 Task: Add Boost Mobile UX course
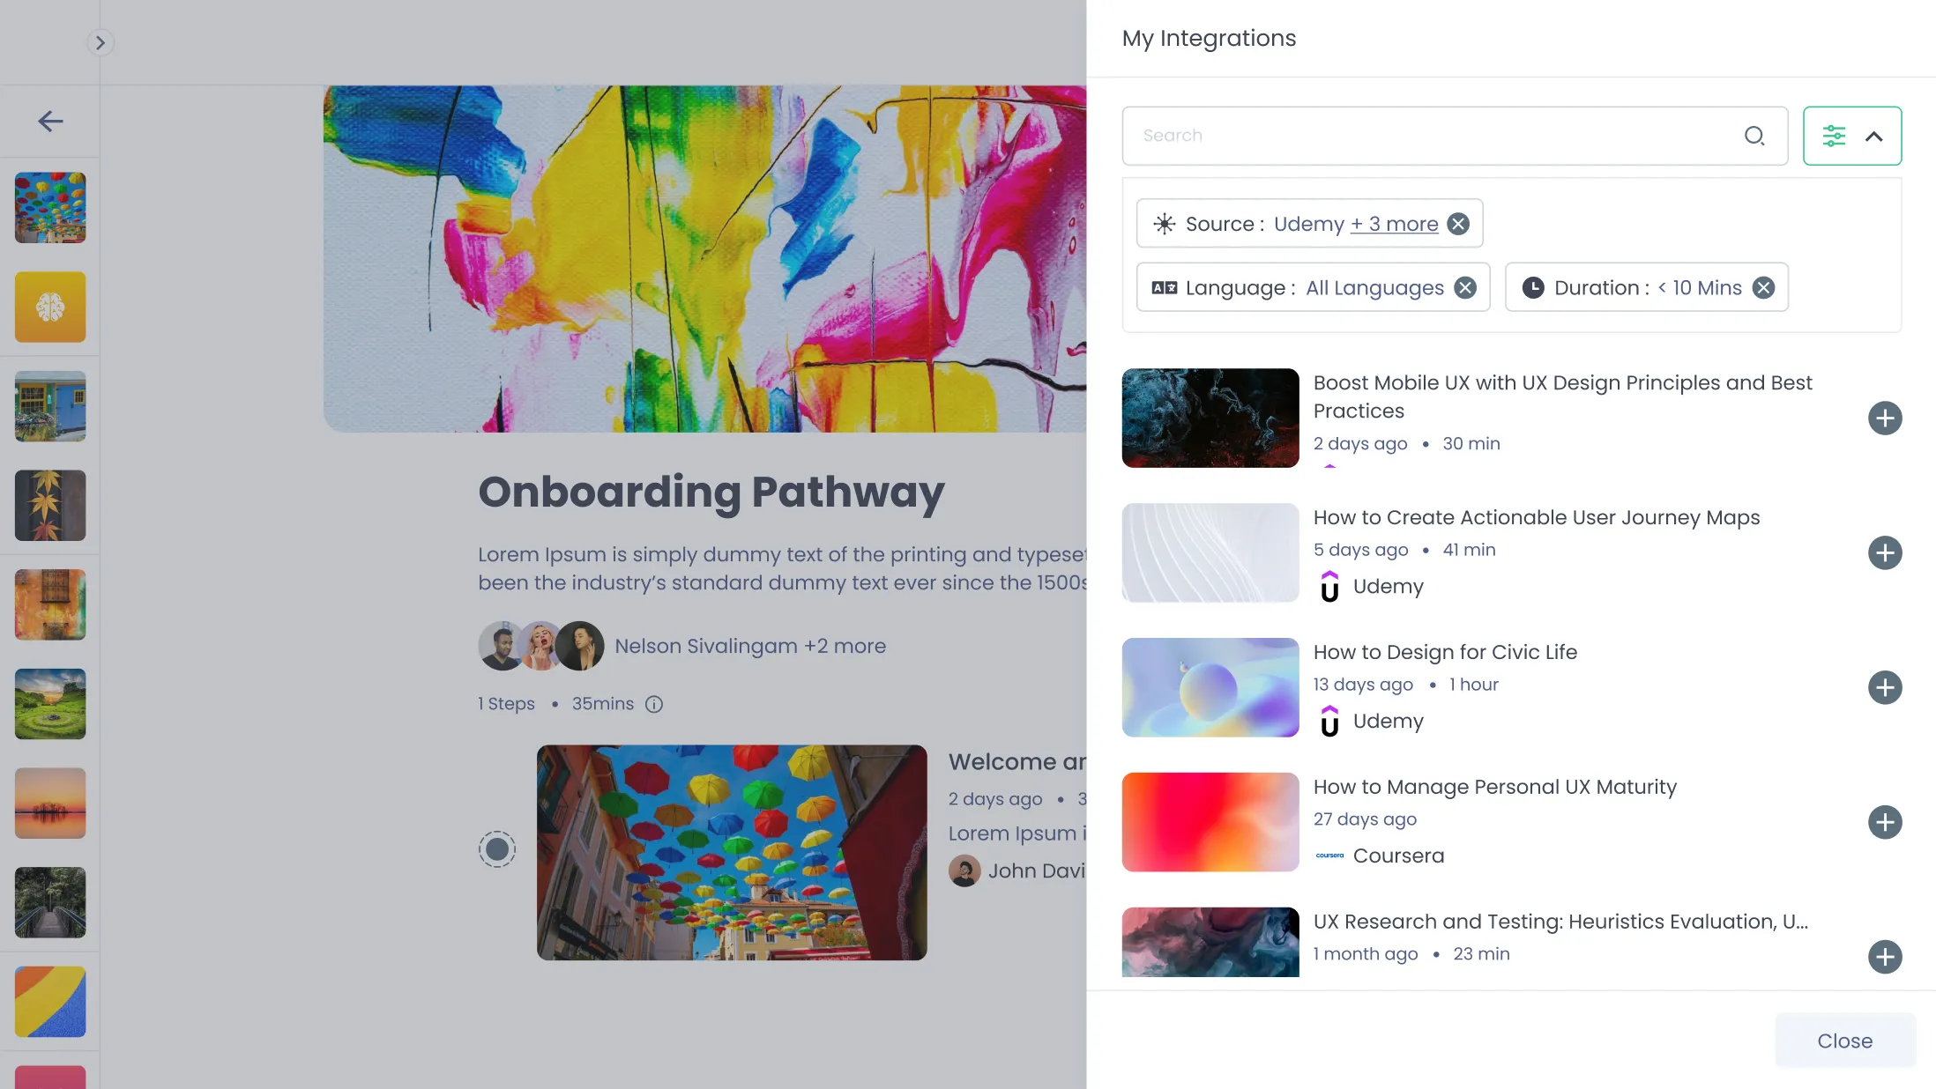pyautogui.click(x=1885, y=418)
